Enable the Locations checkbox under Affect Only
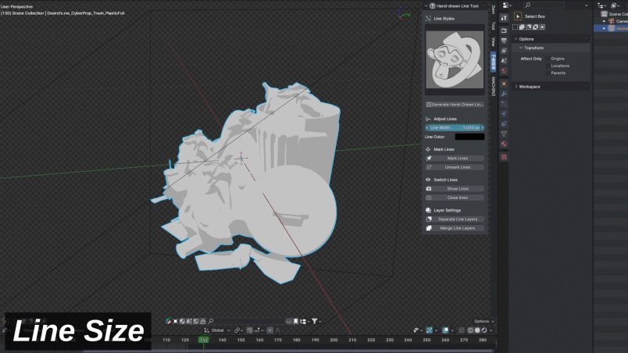This screenshot has width=628, height=353. [x=548, y=66]
